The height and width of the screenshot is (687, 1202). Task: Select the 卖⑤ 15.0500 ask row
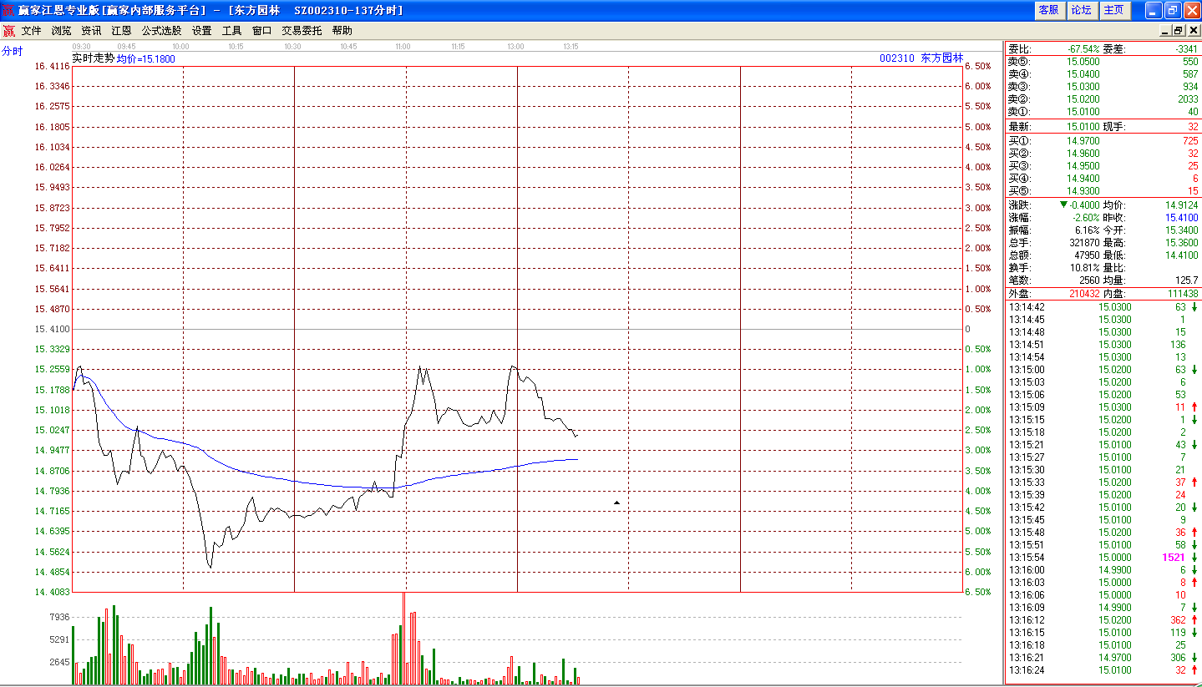(x=1103, y=62)
